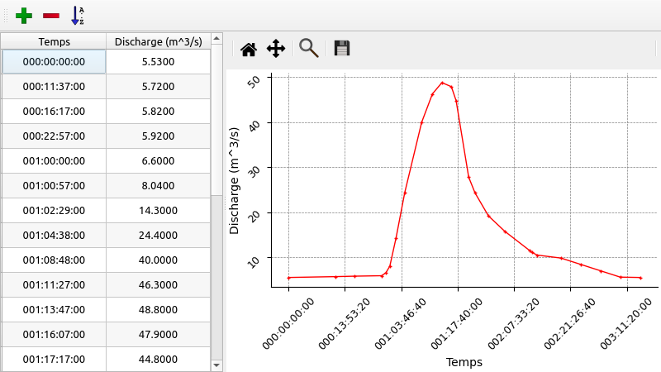
Task: Click the 001:00:00:00 time cell
Action: point(54,161)
